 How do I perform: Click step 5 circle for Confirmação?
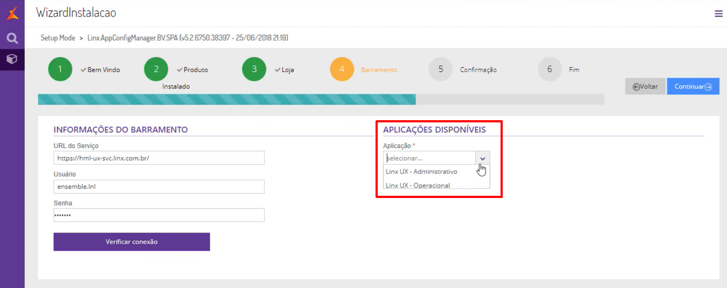[x=441, y=69]
